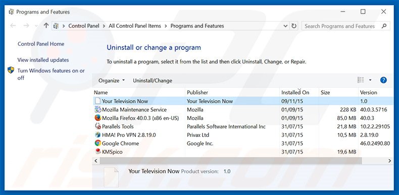
Task: Click the search magnifier icon
Action: coord(384,26)
